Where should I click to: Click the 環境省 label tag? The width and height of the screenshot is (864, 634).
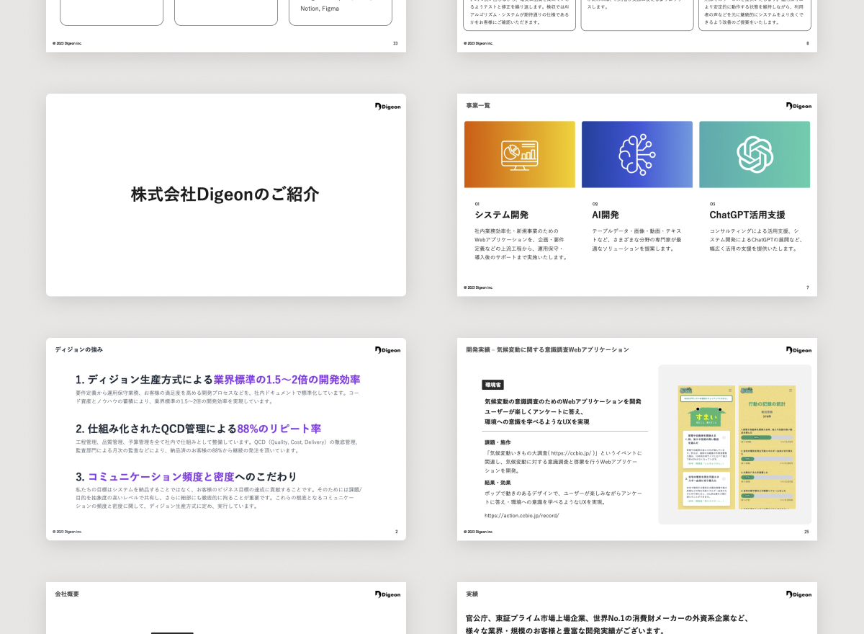(493, 385)
